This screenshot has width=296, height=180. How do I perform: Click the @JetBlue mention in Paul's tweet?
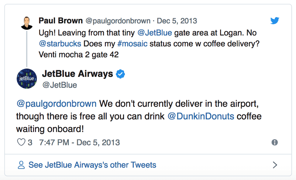click(x=155, y=33)
